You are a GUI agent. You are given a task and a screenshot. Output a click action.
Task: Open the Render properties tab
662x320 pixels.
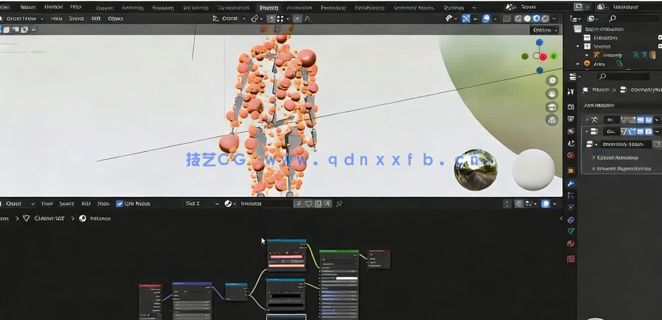tap(571, 106)
